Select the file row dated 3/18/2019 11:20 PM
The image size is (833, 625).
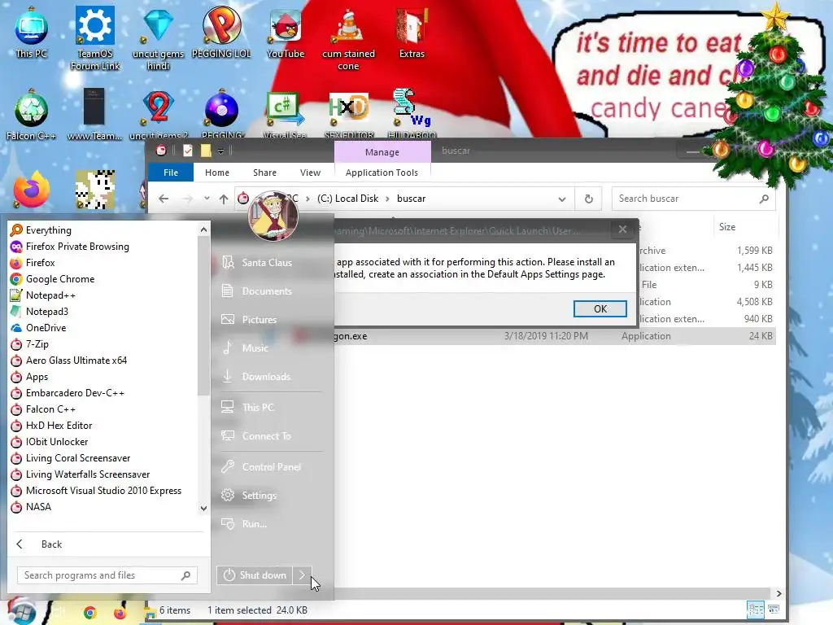tap(554, 336)
